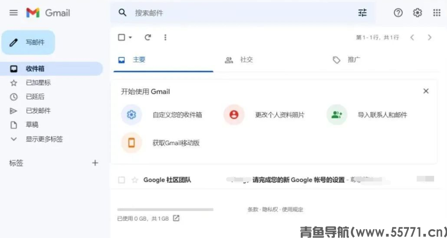447x238 pixels.
Task: Open the 条款 link
Action: pyautogui.click(x=252, y=210)
